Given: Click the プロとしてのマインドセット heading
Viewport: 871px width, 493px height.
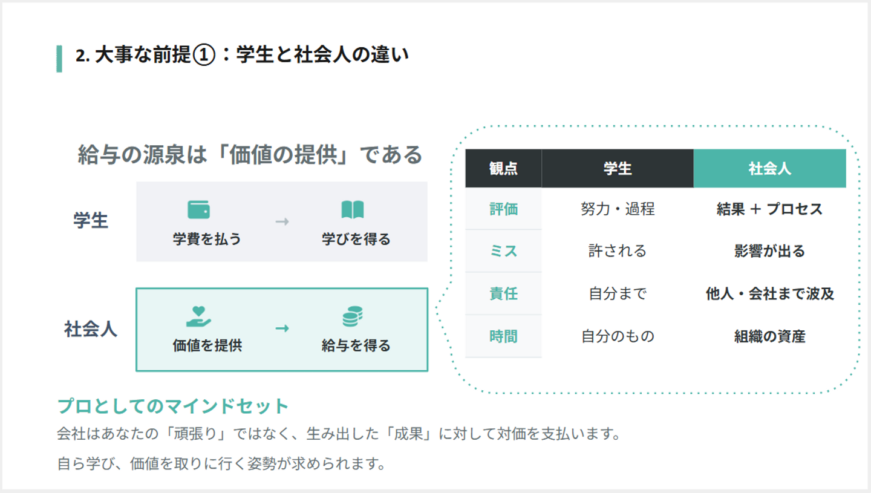Looking at the screenshot, I should coord(173,406).
